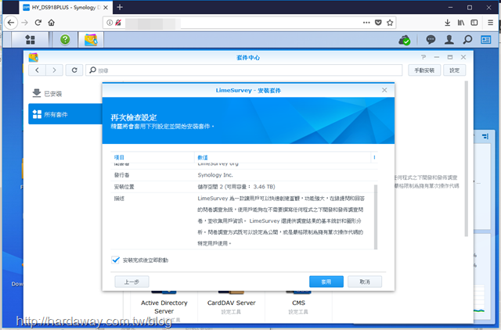
Task: Click Package Center back arrow button
Action: click(x=37, y=70)
